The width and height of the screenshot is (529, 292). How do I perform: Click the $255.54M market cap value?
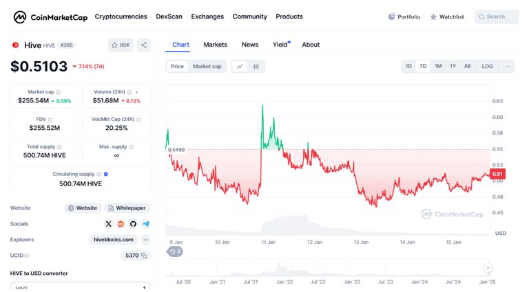coord(33,100)
